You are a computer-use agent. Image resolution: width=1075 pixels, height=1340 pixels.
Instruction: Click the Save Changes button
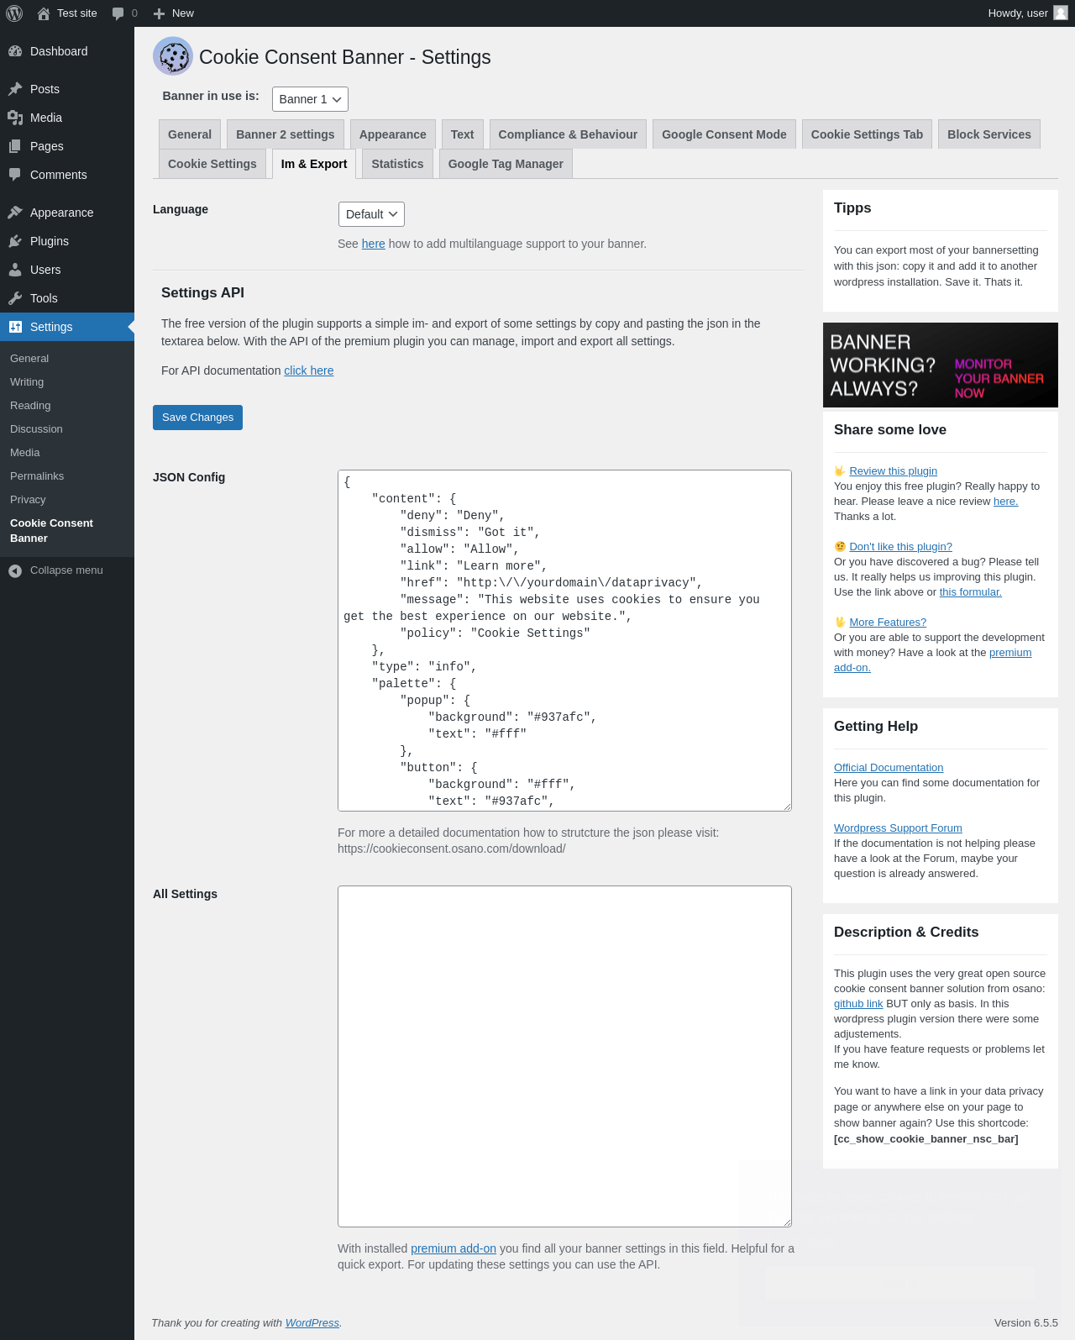point(197,418)
